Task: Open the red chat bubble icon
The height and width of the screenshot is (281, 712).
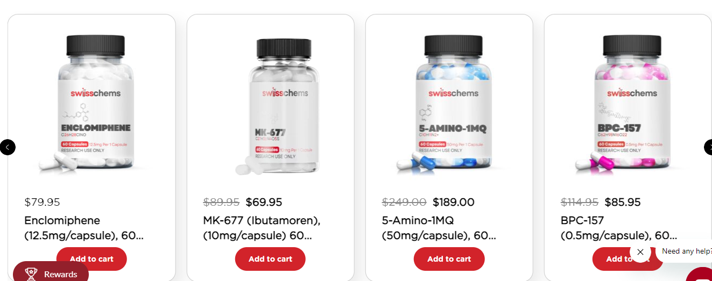Action: pyautogui.click(x=700, y=275)
